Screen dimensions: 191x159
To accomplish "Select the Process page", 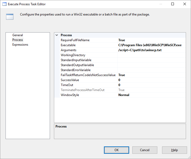I will tap(18, 40).
